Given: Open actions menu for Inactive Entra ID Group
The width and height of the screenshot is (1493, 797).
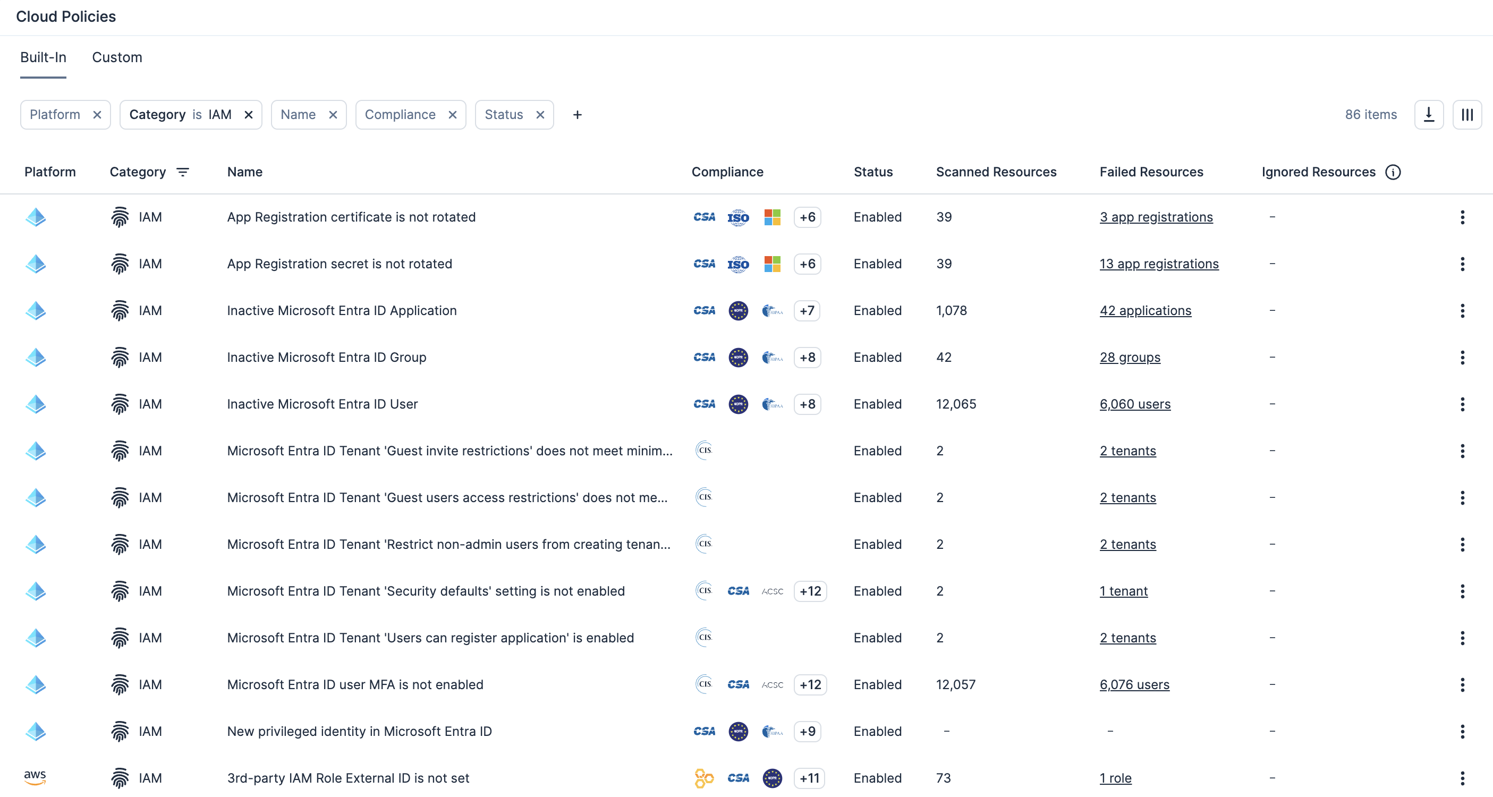Looking at the screenshot, I should tap(1462, 358).
